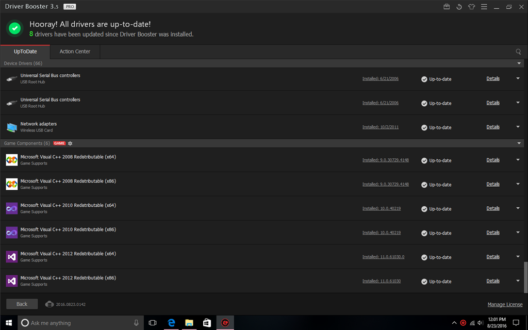
Task: Click the Game Components settings gear
Action: tap(70, 143)
